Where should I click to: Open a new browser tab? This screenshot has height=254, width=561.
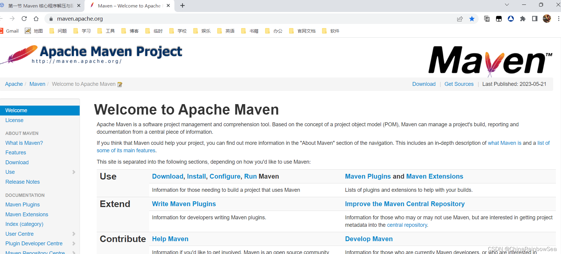tap(182, 6)
